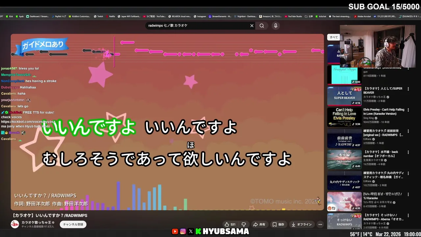The image size is (421, 237).
Task: Open the options menu for the そっけない video
Action: click(408, 216)
